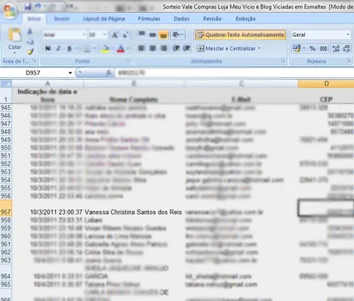Paste with the Colar clipboard icon

coord(15,35)
